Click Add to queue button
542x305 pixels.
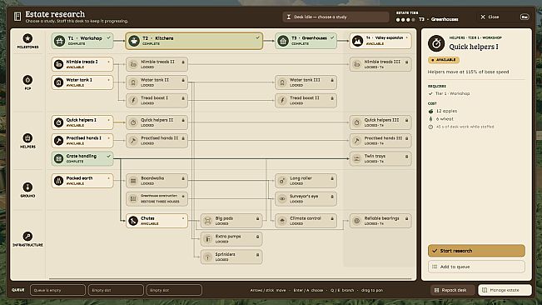click(x=476, y=267)
